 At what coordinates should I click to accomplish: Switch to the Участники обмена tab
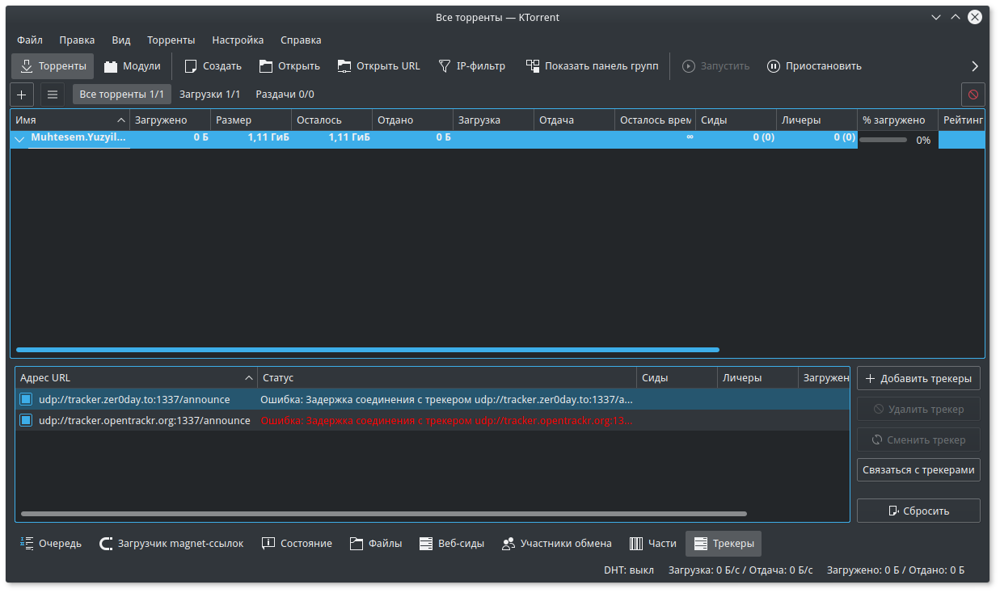(556, 544)
